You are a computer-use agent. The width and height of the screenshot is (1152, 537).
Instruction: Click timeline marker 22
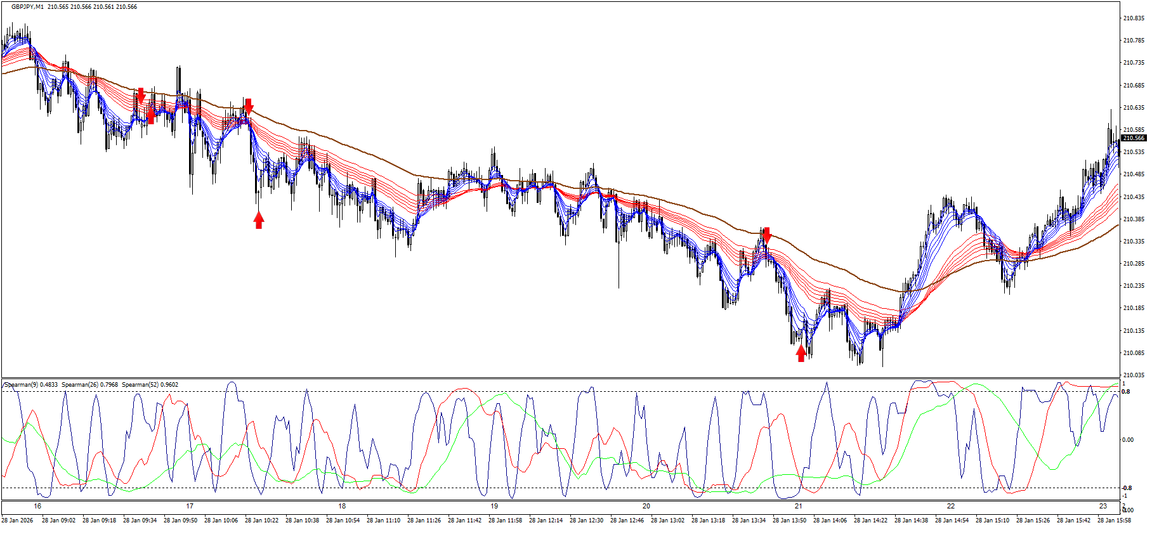tap(951, 506)
